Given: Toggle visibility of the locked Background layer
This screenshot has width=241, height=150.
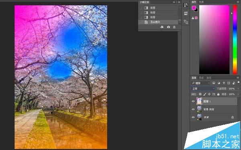Looking at the screenshot, I should point(193,117).
